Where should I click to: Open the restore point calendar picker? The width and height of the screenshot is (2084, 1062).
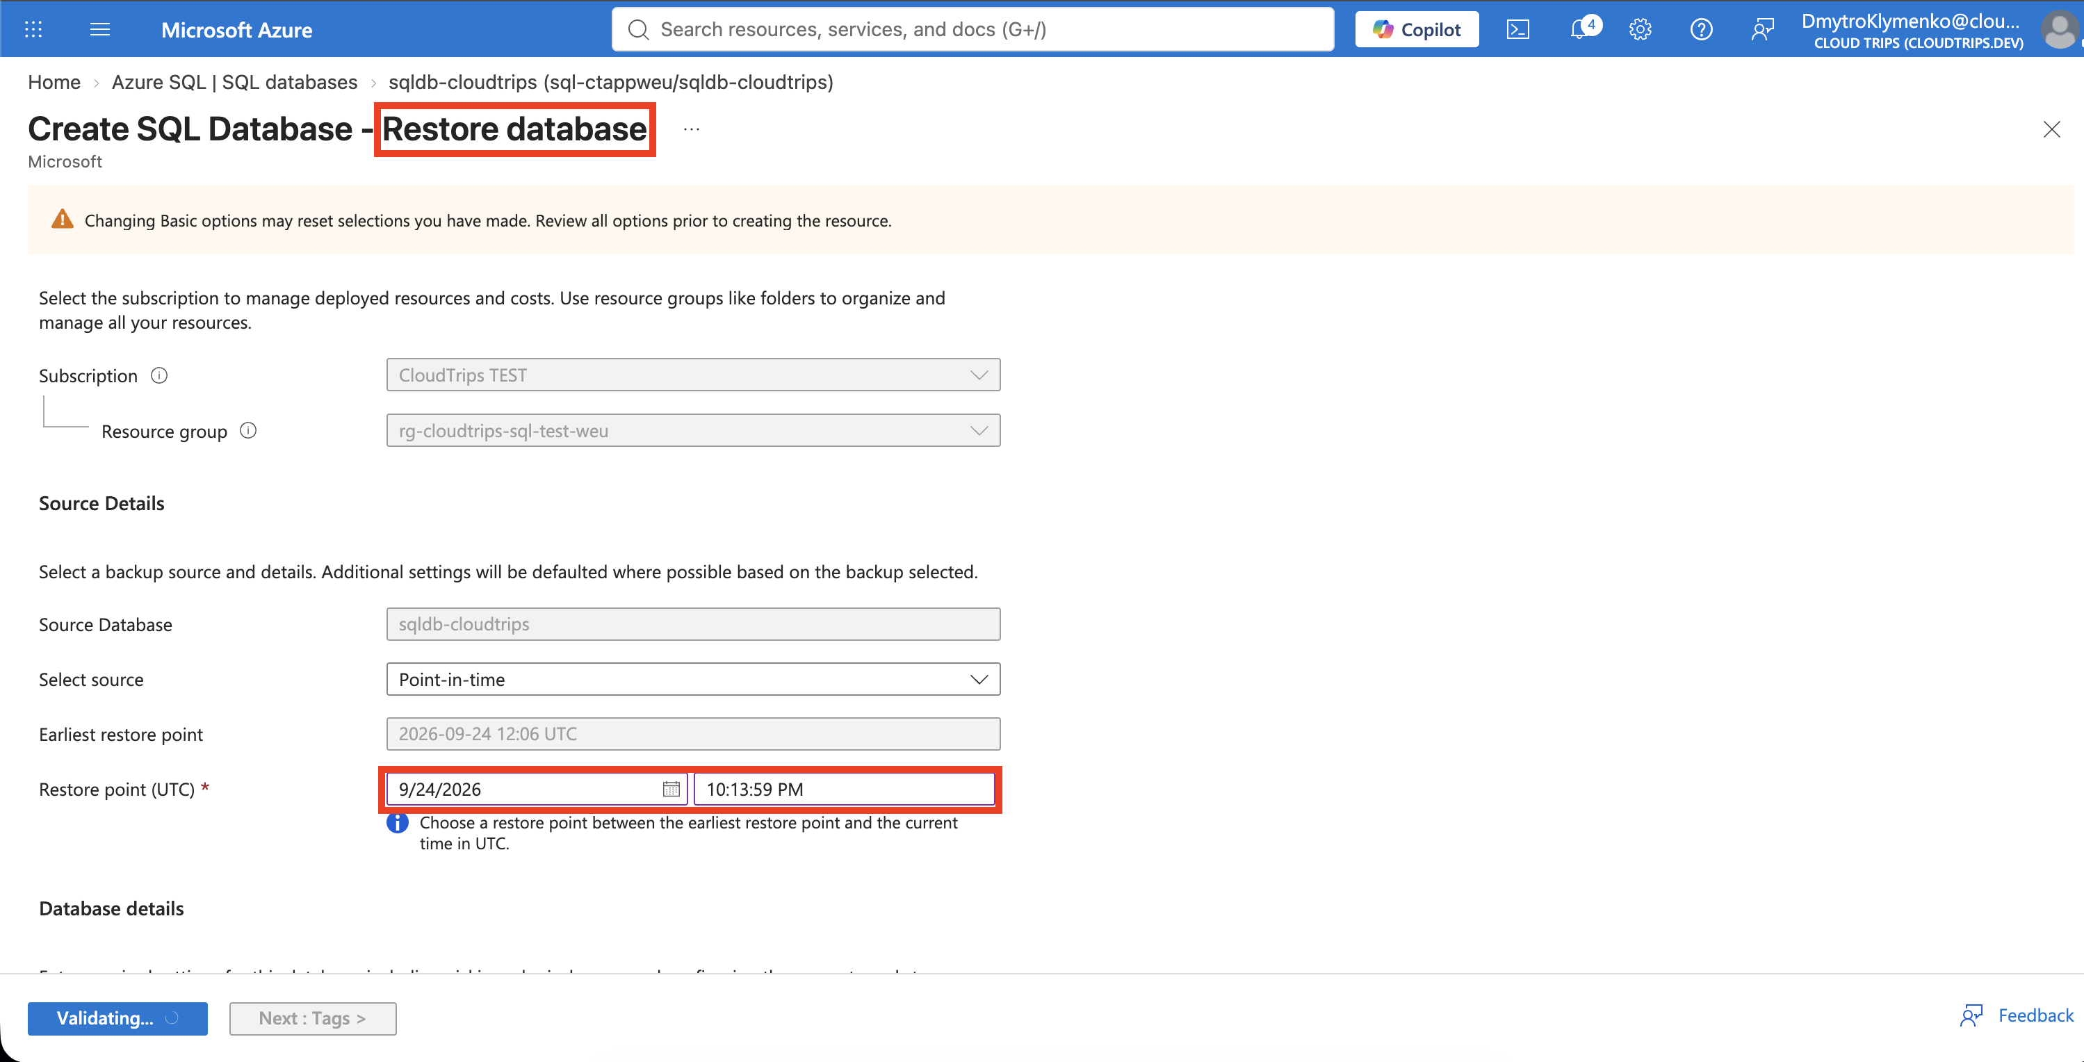point(671,790)
